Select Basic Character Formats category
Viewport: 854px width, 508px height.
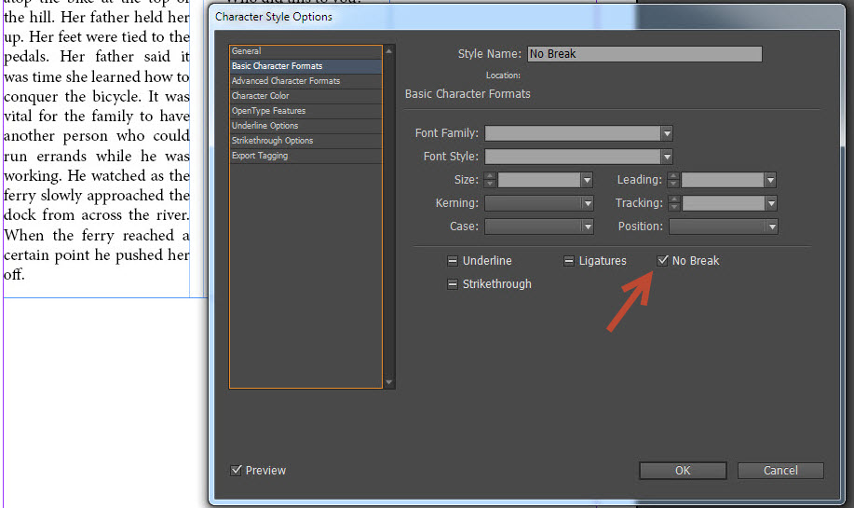pyautogui.click(x=305, y=66)
